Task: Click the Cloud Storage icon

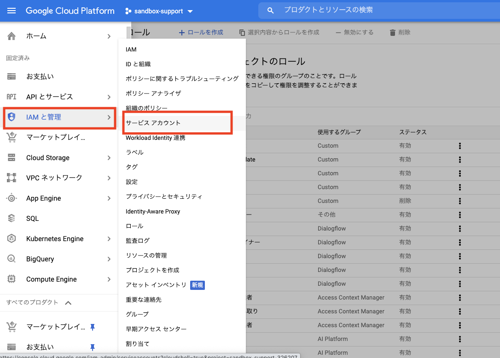Action: pos(12,157)
